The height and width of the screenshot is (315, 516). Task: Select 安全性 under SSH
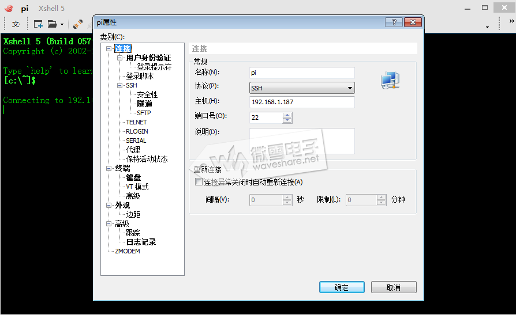(x=147, y=94)
